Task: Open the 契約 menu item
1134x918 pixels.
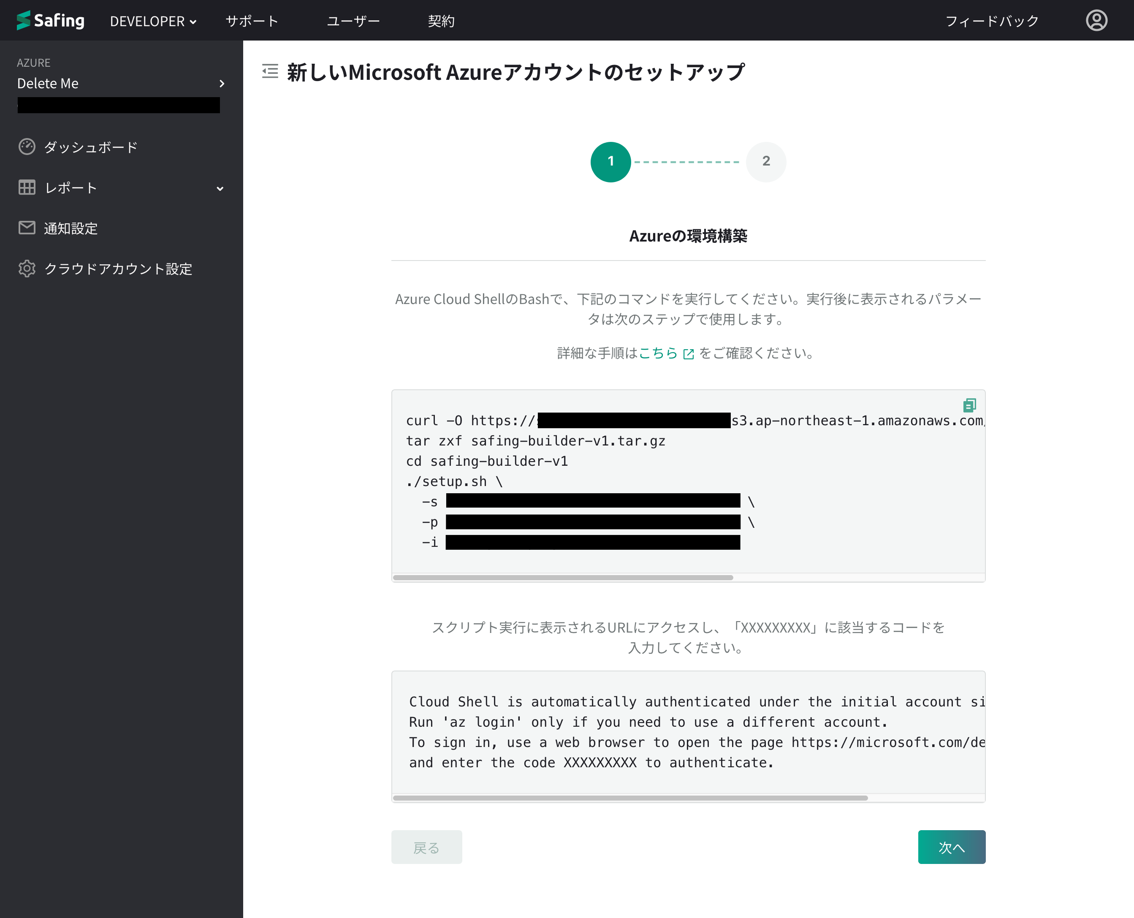Action: click(x=441, y=21)
